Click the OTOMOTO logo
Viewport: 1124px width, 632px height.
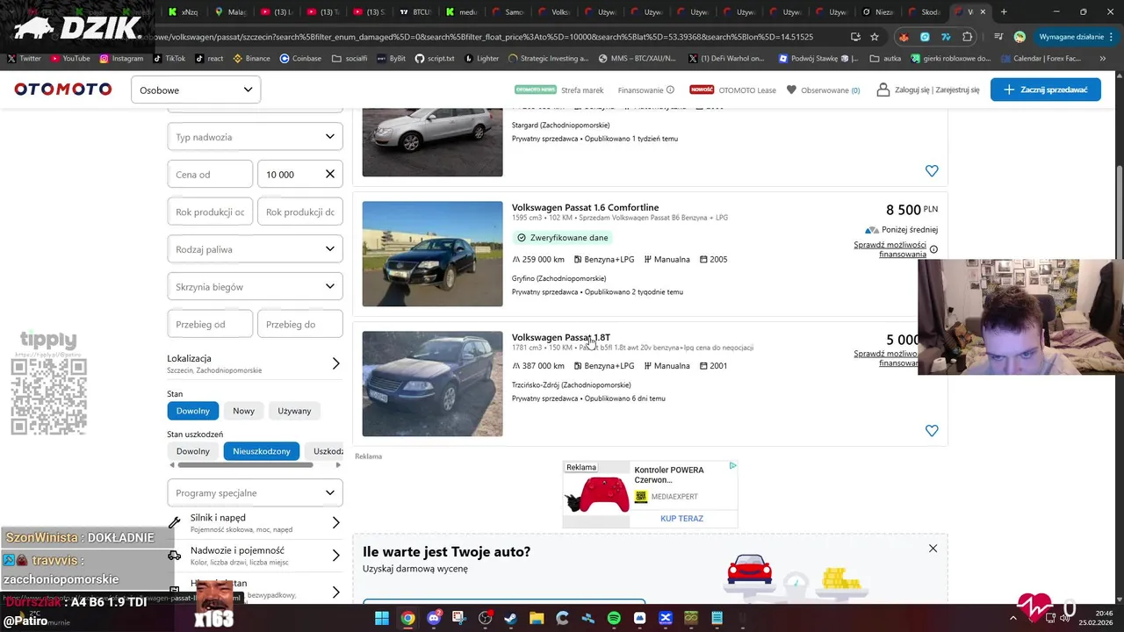pos(62,90)
